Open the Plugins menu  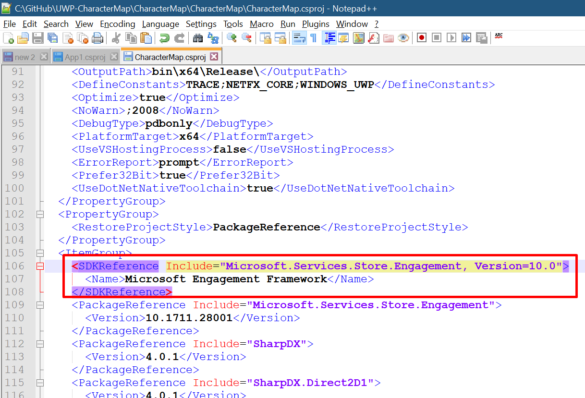point(316,24)
